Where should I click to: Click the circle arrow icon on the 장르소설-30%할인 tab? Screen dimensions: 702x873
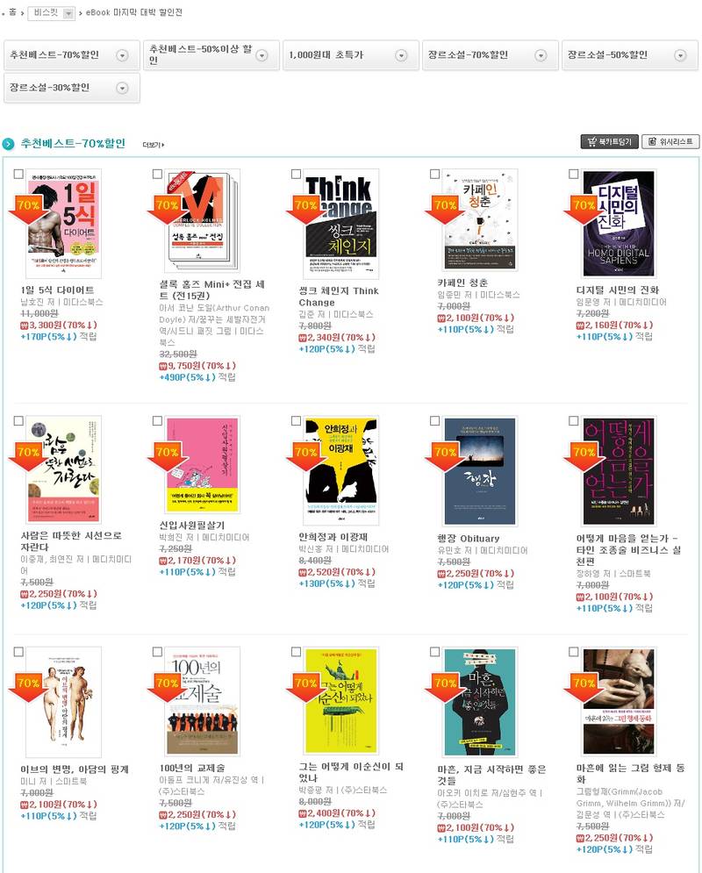click(x=122, y=88)
